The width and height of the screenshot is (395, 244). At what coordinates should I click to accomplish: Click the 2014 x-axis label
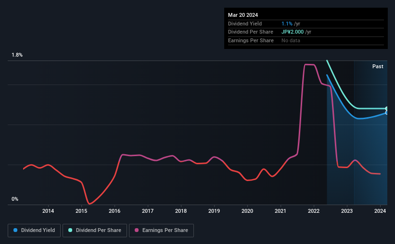48,211
